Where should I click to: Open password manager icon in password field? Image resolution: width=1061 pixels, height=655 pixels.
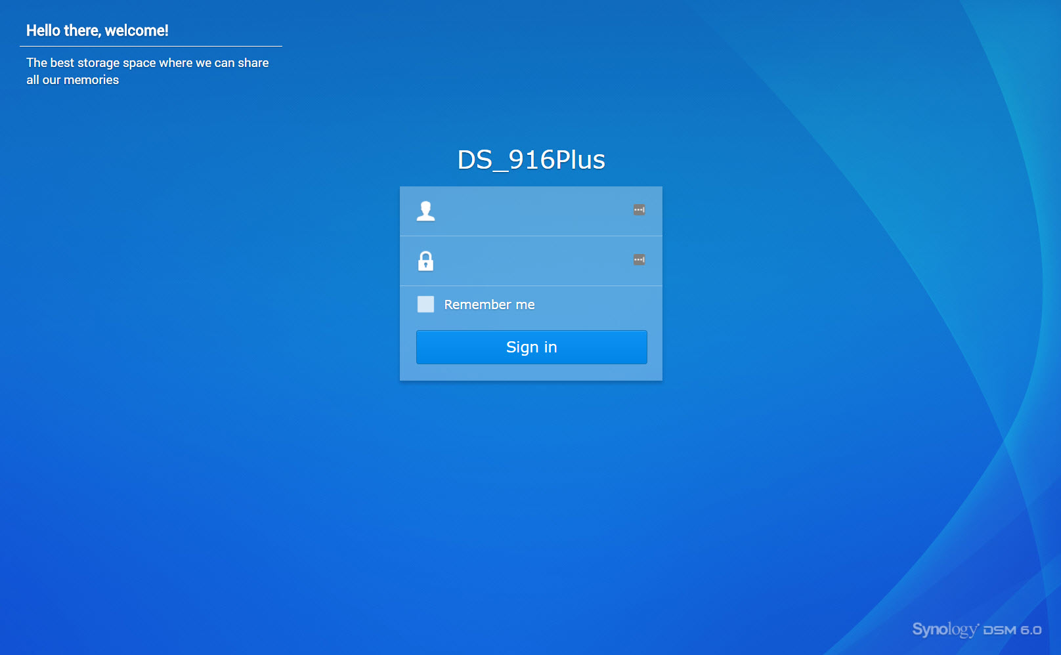click(639, 260)
